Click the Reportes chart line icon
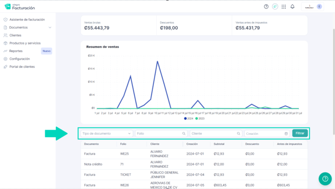The width and height of the screenshot is (335, 189). coord(5,51)
